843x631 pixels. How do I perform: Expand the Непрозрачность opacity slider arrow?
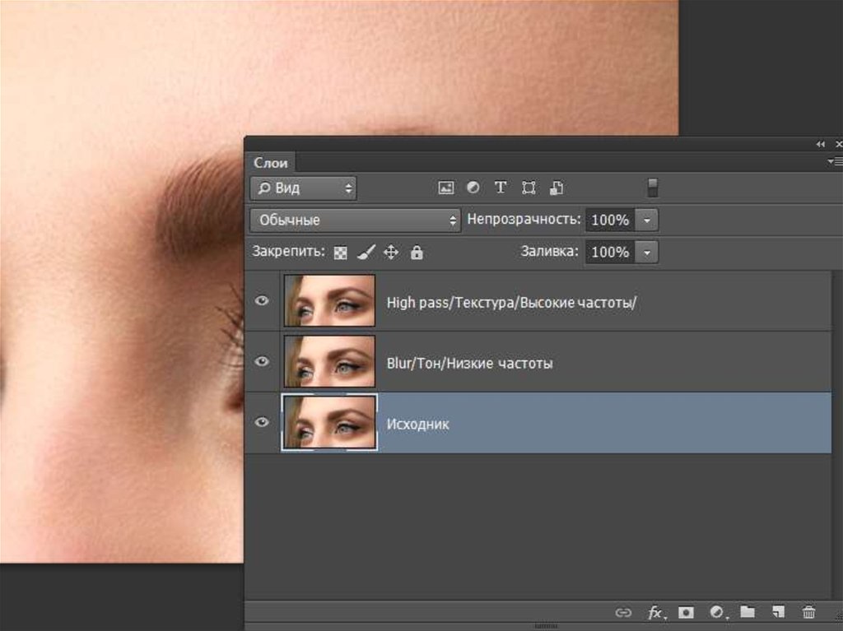[647, 220]
